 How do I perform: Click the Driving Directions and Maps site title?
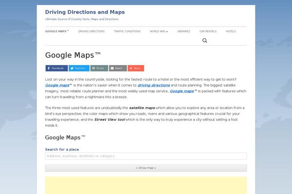click(85, 12)
